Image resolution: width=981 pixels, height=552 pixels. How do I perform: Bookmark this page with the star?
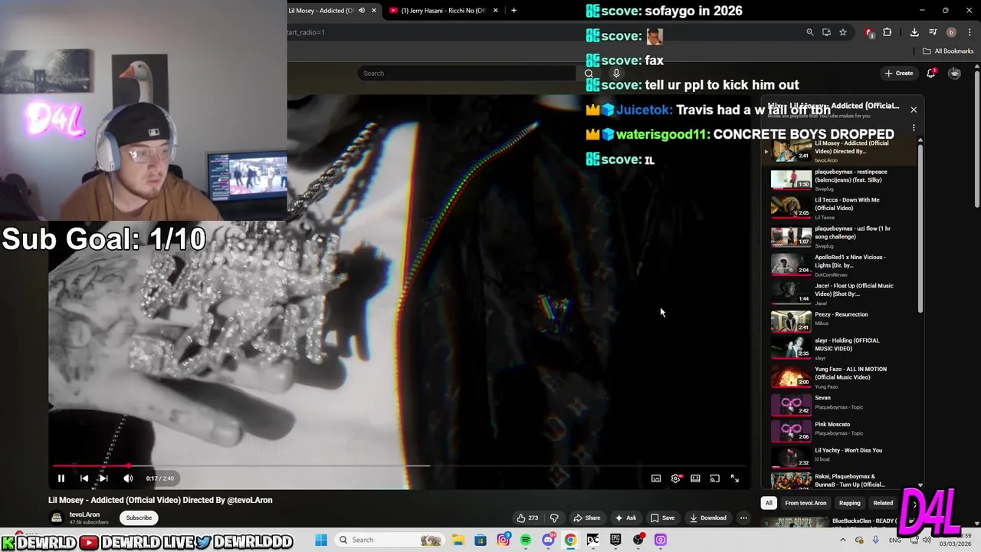coord(843,32)
